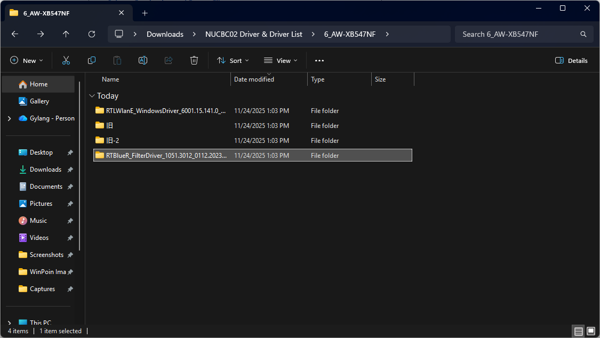Image resolution: width=600 pixels, height=338 pixels.
Task: Switch to large thumbnails view
Action: coord(590,331)
